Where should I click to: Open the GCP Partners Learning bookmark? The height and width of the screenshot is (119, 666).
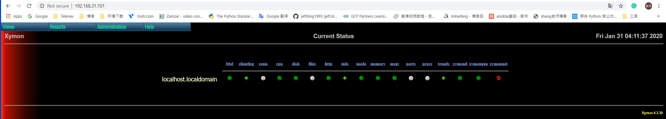[365, 16]
